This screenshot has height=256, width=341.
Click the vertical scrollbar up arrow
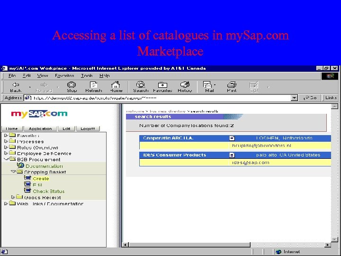(334, 107)
